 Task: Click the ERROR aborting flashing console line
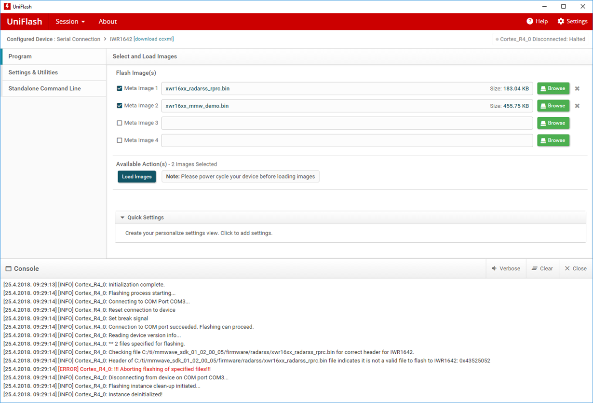[x=107, y=369]
